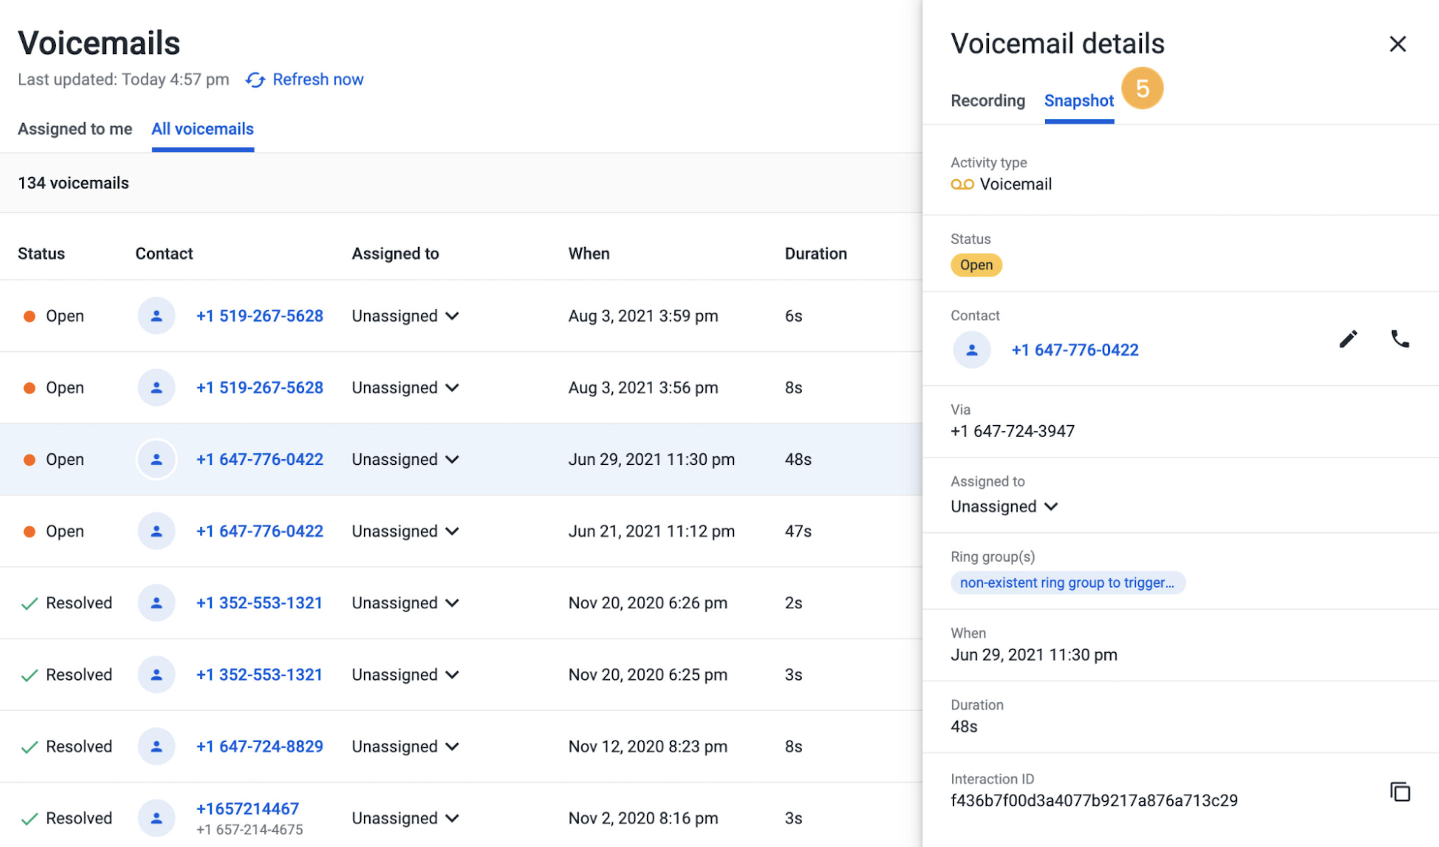Click avatar for Aug 3 3:56 pm voicemail

point(156,388)
